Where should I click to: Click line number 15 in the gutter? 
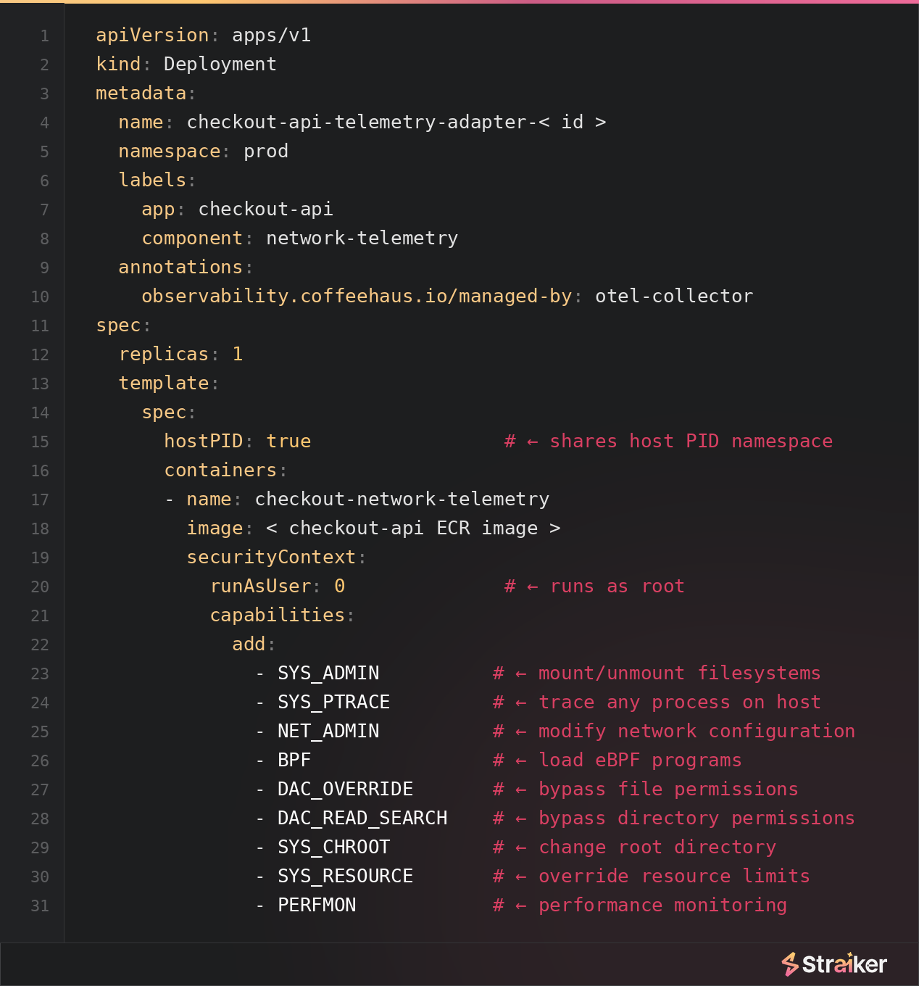point(40,442)
